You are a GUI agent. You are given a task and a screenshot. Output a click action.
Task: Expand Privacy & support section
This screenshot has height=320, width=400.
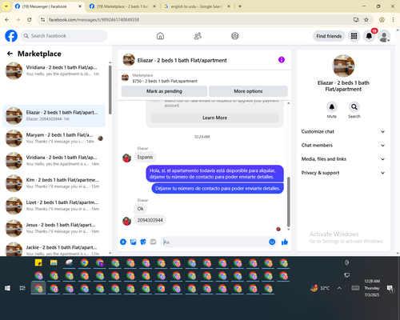point(343,173)
